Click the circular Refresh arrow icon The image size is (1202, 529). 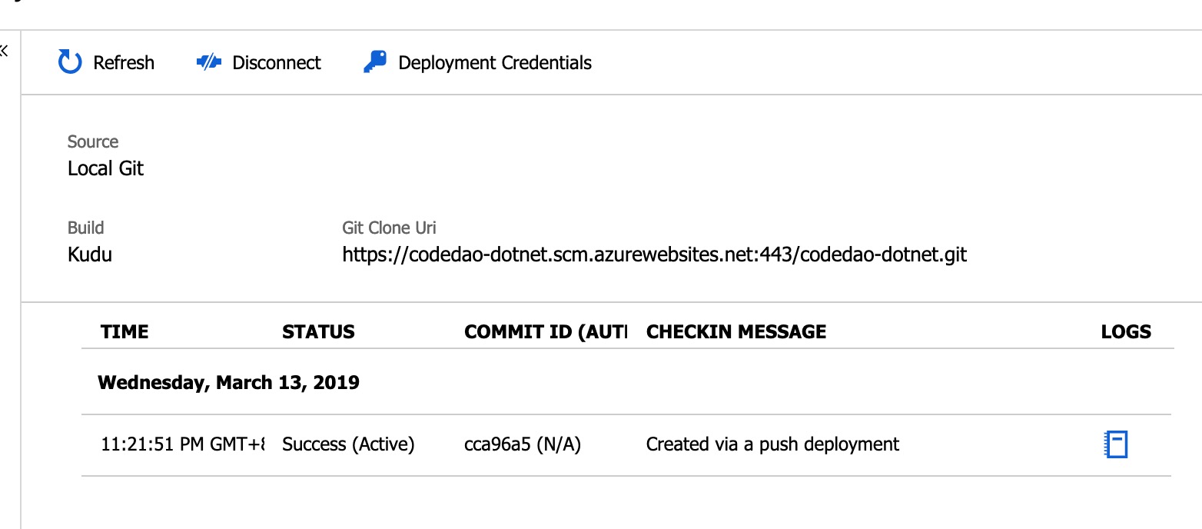(x=70, y=62)
